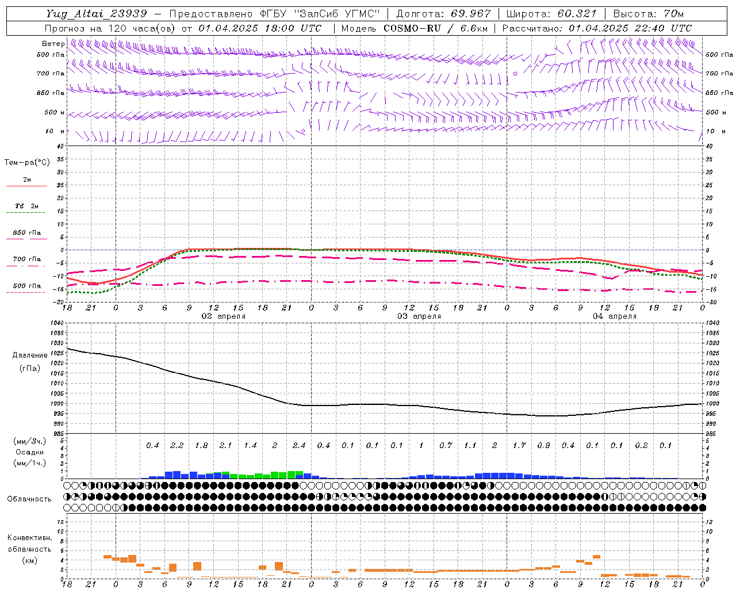Click the dashed 700 гПа temperature legend line
Viewport: 736px width, 589px height.
[26, 266]
